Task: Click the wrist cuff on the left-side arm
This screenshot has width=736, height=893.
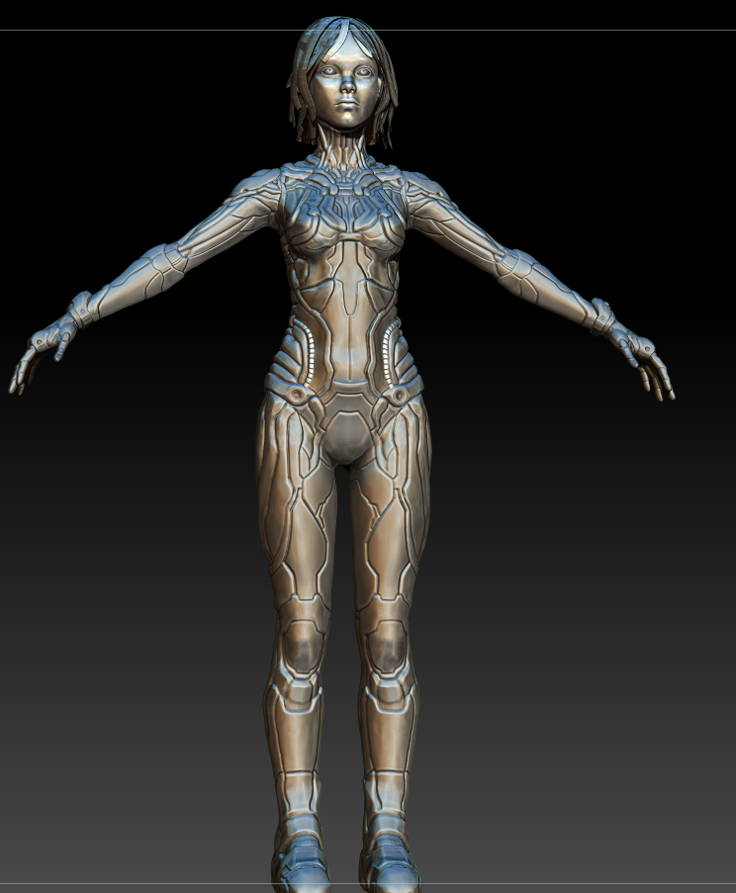Action: (x=81, y=311)
